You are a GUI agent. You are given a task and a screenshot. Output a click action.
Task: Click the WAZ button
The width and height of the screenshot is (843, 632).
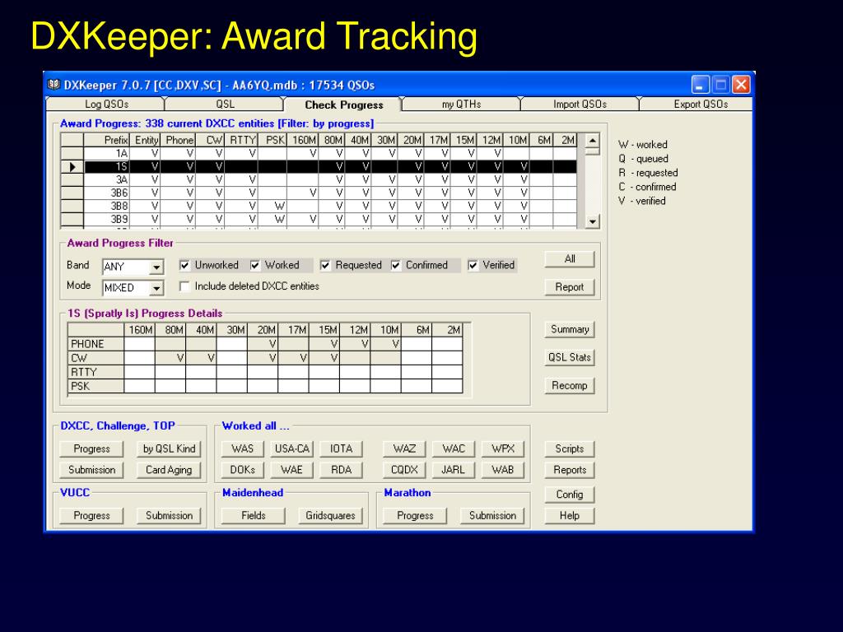404,448
